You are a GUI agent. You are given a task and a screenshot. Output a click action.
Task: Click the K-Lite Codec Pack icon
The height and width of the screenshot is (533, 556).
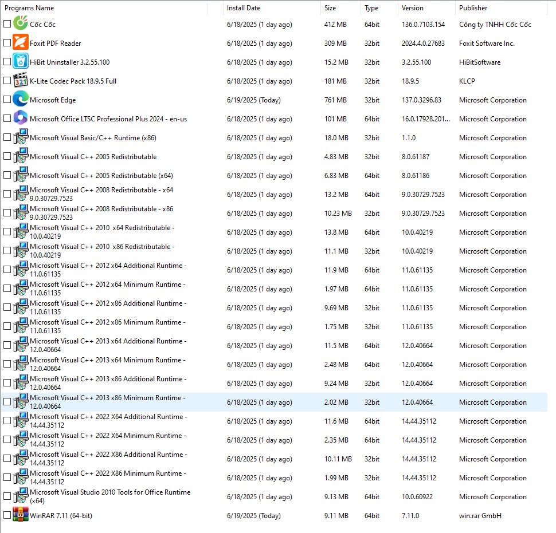coord(21,80)
